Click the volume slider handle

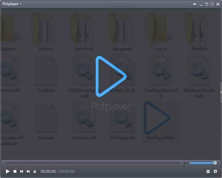pyautogui.click(x=215, y=163)
